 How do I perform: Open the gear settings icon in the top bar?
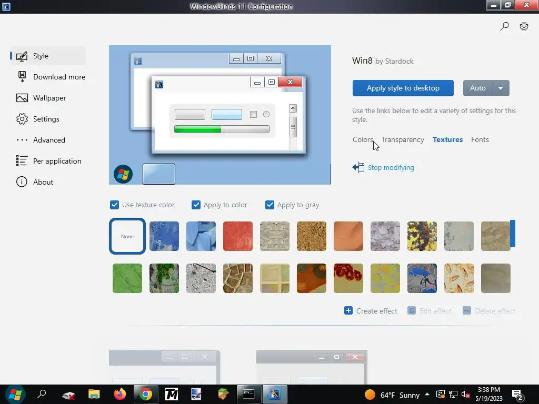[x=524, y=26]
